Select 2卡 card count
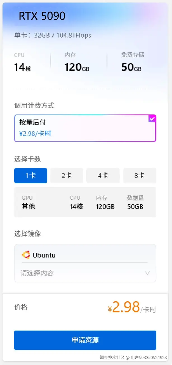Screen dimensions: 172x365 67,176
